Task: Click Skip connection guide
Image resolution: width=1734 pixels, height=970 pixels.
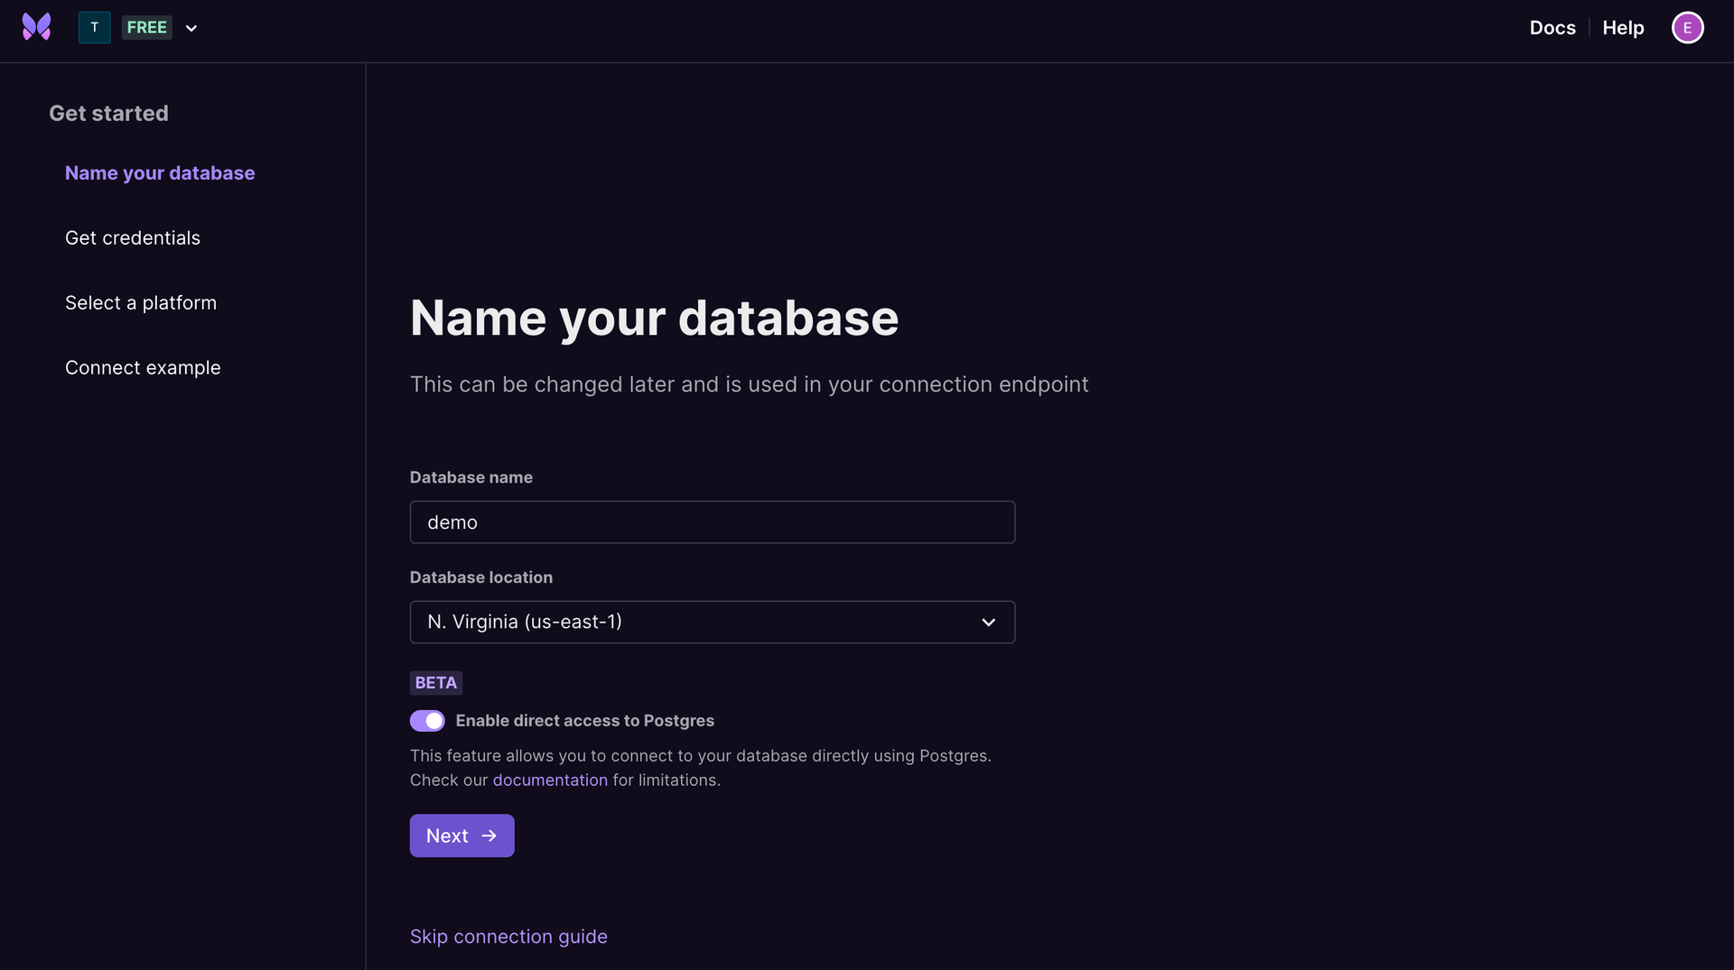Action: pyautogui.click(x=508, y=937)
